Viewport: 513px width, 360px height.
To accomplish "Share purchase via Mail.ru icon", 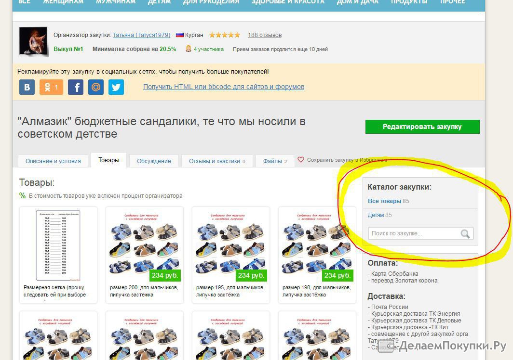I will click(96, 87).
